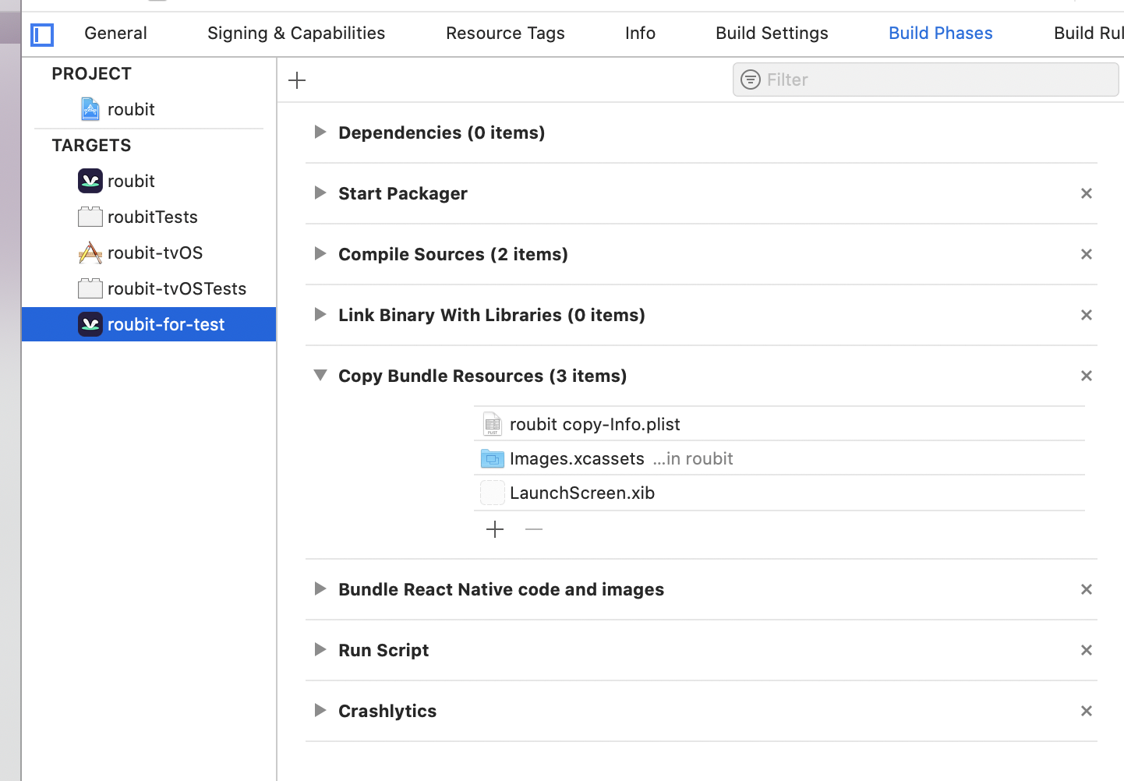The image size is (1124, 781).
Task: Expand Bundle React Native code and images
Action: coord(320,588)
